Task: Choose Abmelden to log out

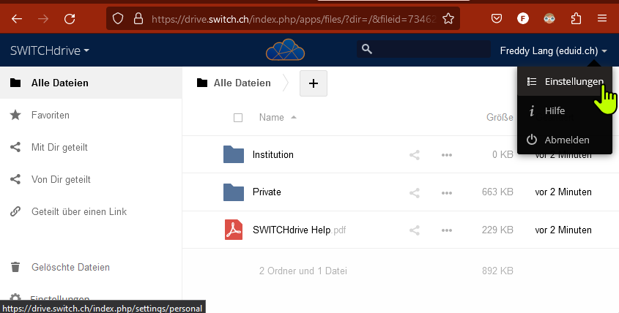Action: 565,140
